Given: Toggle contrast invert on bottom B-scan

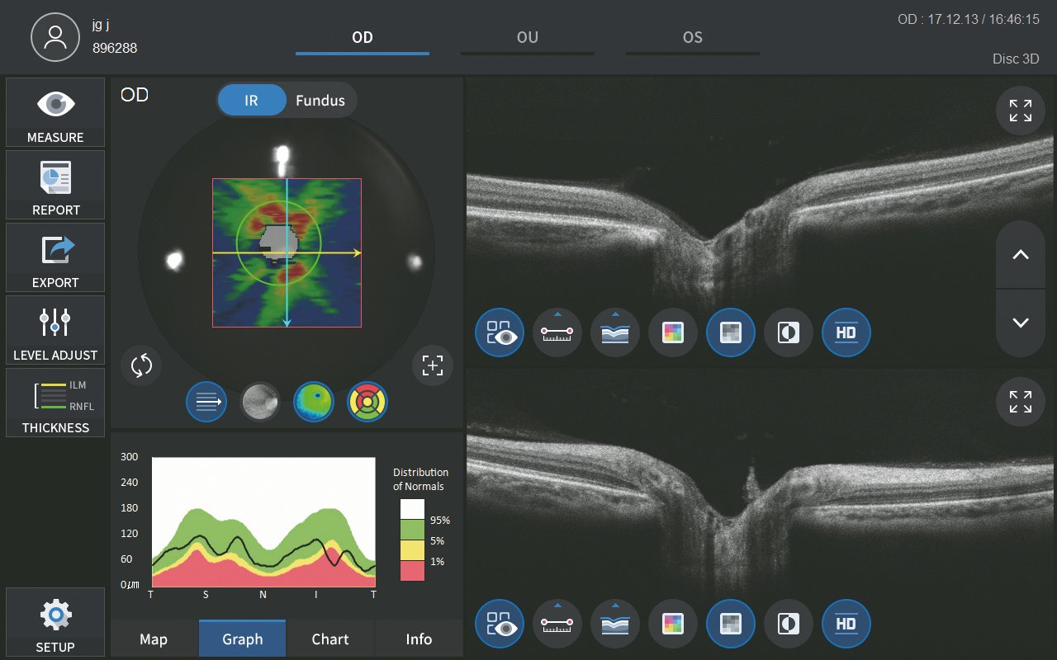Looking at the screenshot, I should coord(789,624).
